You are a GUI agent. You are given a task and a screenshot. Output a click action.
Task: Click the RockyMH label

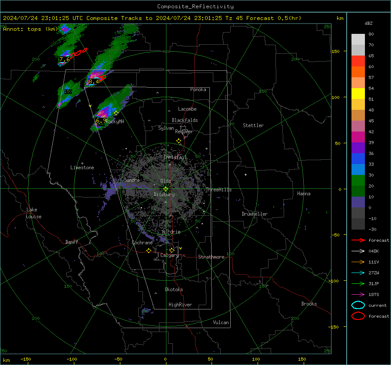[x=115, y=122]
